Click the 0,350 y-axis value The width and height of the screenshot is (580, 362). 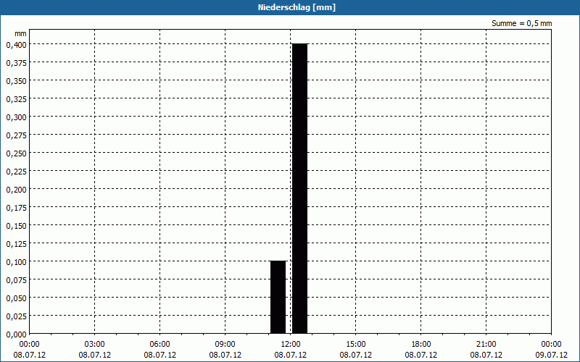tap(16, 81)
